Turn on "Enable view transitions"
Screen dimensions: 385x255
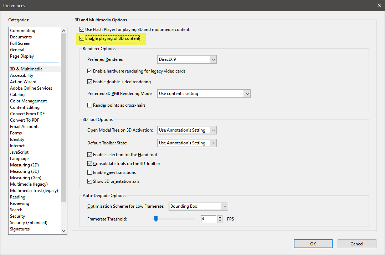(x=89, y=172)
